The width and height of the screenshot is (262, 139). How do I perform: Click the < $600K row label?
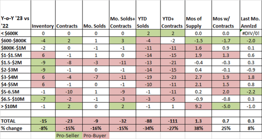coord(15,33)
